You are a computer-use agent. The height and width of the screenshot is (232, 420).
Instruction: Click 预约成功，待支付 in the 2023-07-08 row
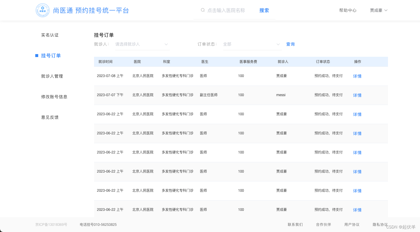[329, 76]
